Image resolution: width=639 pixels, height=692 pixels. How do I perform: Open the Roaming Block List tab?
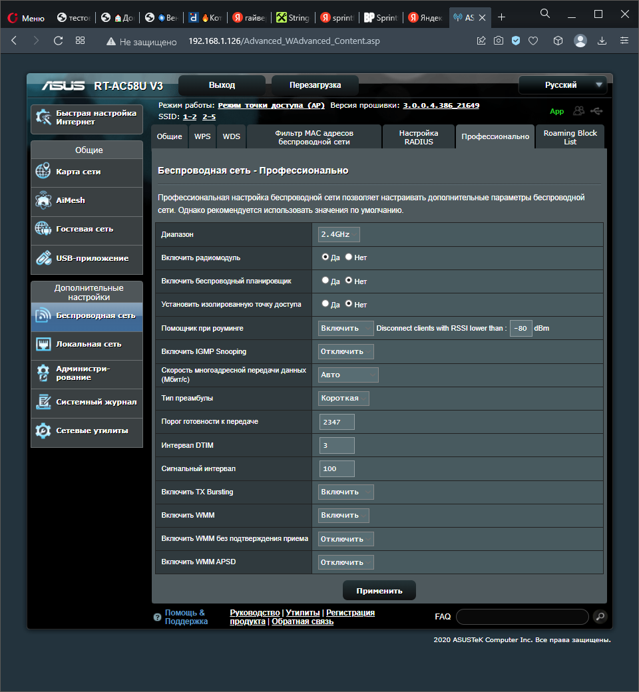(570, 137)
